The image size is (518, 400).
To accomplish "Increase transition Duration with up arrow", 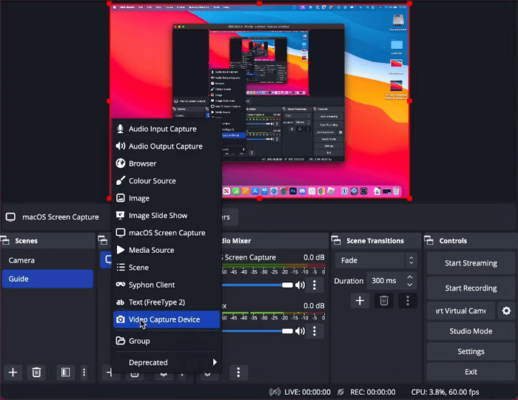I will 410,277.
